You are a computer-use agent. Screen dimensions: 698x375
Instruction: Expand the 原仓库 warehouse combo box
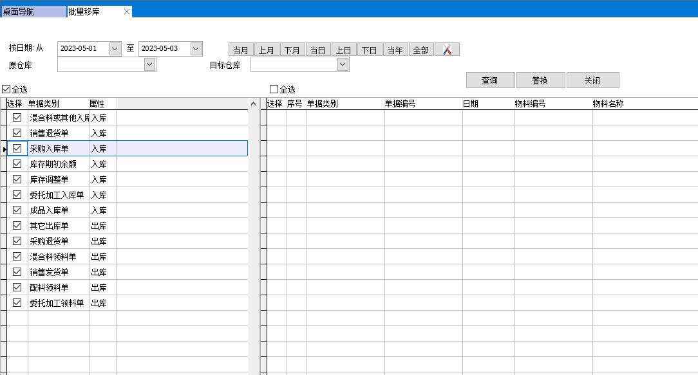click(149, 64)
